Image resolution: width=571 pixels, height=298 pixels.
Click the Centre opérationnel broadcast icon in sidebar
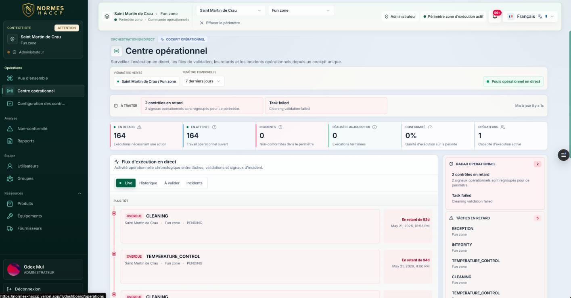tap(10, 91)
